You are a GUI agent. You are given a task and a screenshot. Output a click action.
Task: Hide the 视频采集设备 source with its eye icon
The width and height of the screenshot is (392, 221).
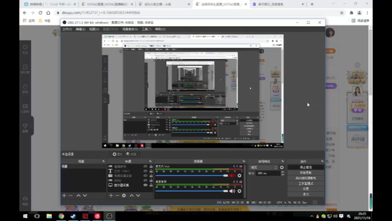pos(145,176)
